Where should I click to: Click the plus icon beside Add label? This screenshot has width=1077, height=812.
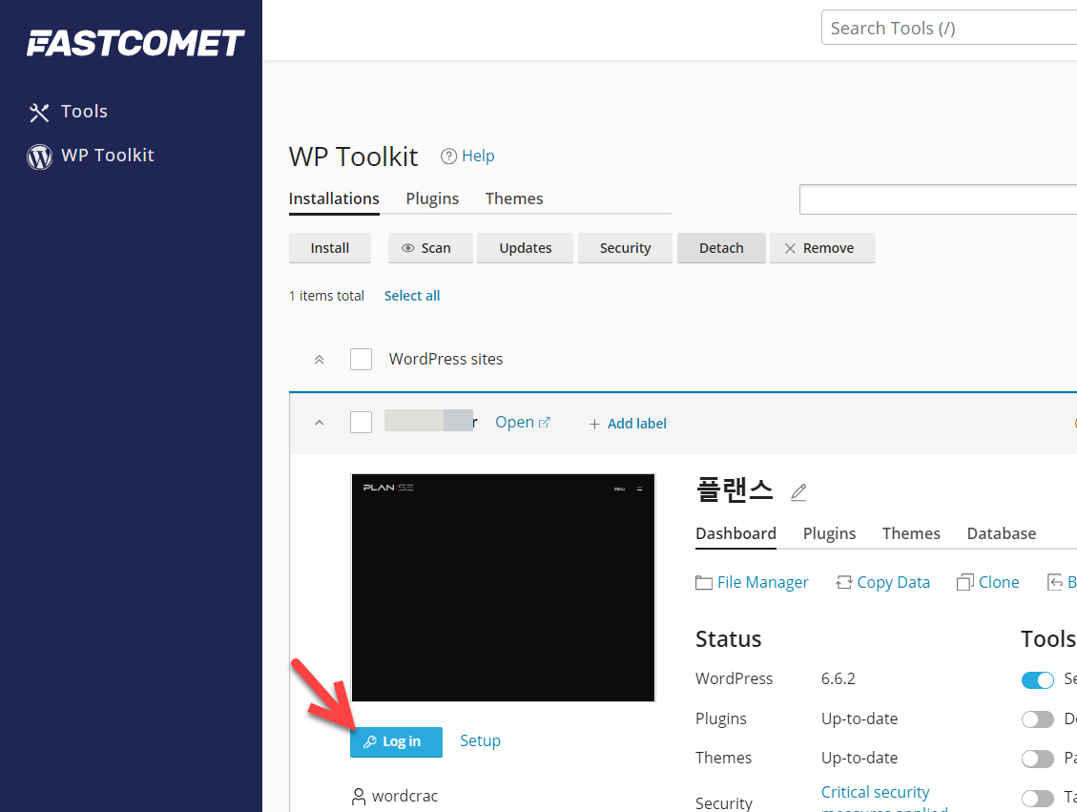[595, 424]
